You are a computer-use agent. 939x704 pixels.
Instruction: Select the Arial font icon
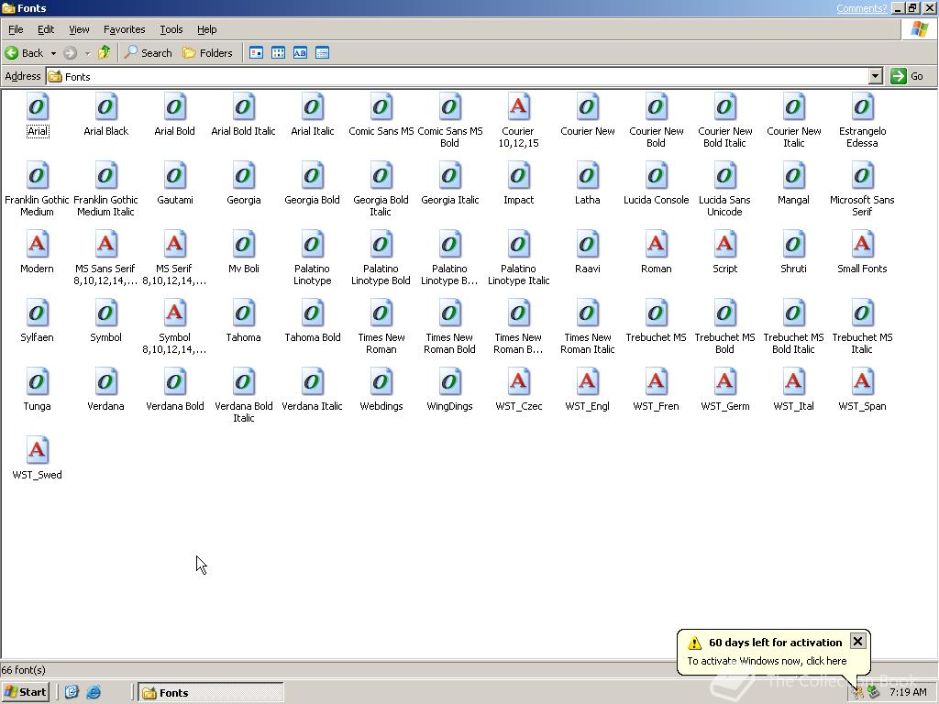pos(37,107)
